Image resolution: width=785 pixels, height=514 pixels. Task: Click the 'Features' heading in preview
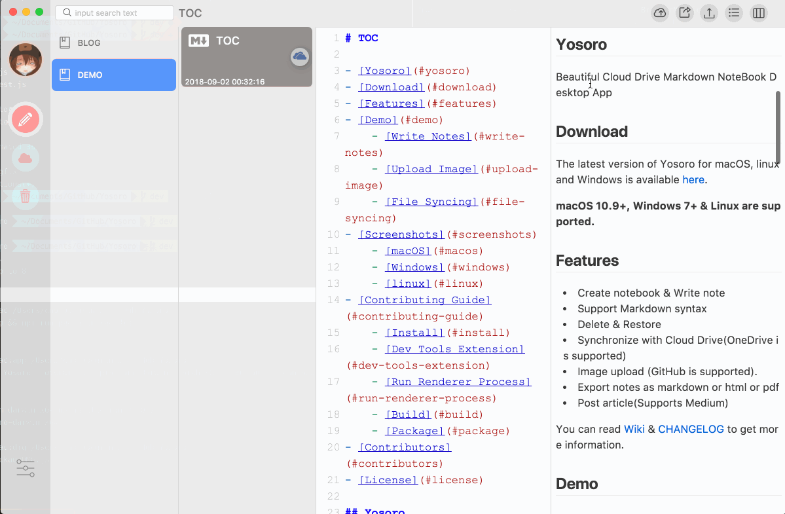(x=587, y=261)
